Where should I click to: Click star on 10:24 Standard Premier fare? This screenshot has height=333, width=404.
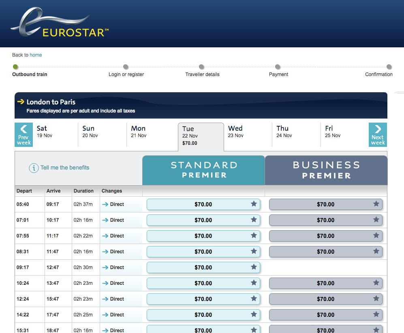(254, 282)
